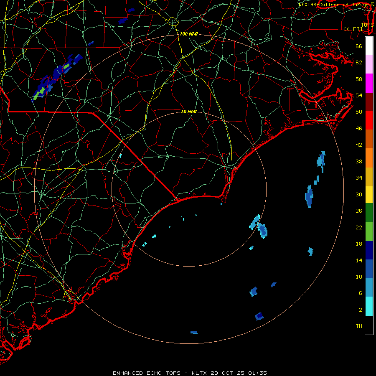Pick the bright red legend swatch
376x376 pixels.
[x=369, y=120]
